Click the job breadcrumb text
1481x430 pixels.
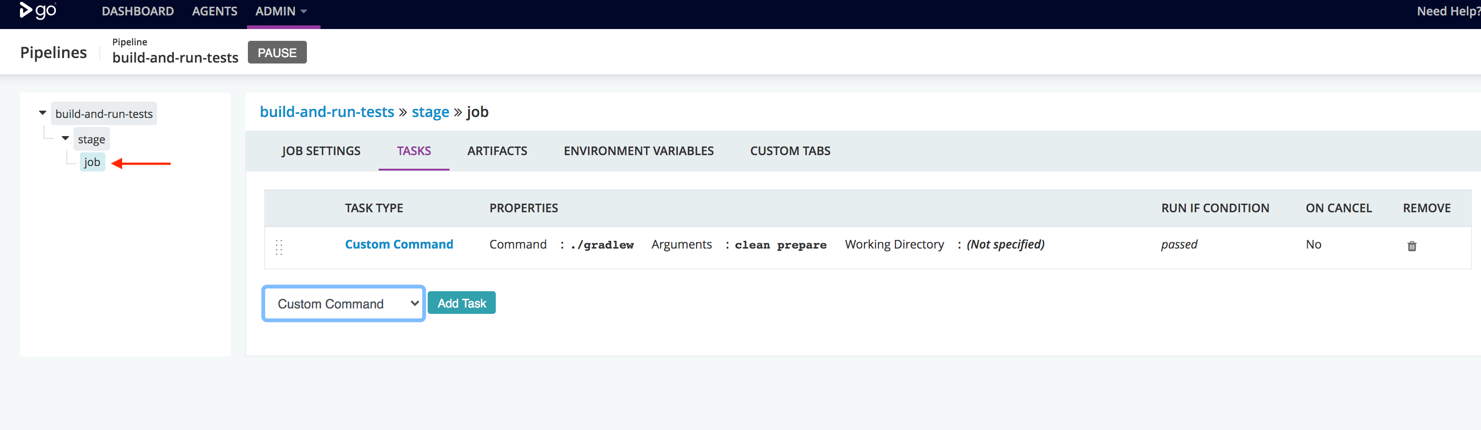478,112
